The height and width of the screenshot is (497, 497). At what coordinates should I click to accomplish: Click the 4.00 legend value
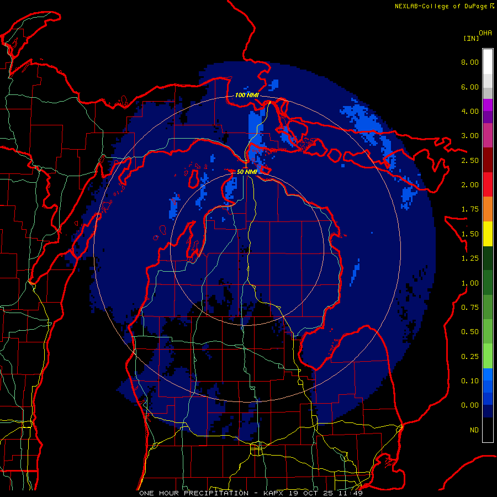click(x=470, y=111)
